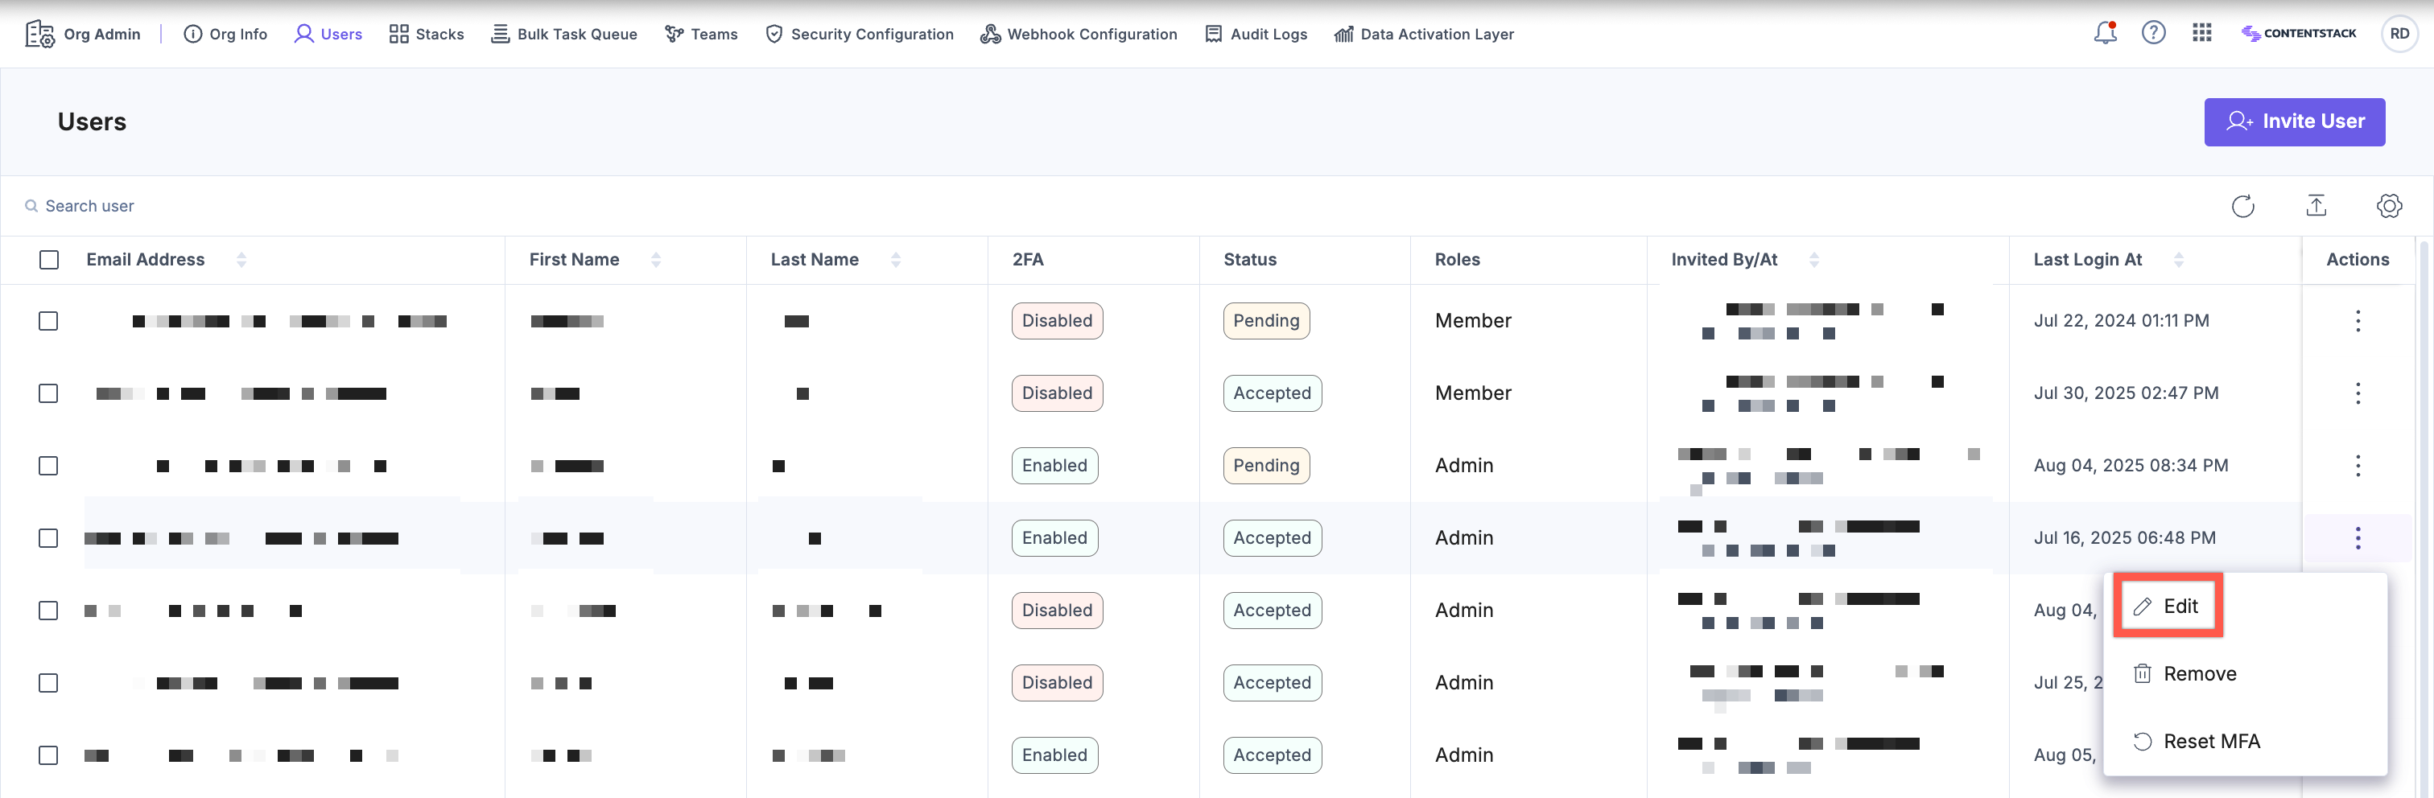Image resolution: width=2434 pixels, height=798 pixels.
Task: Open table column settings gear icon
Action: (x=2389, y=206)
